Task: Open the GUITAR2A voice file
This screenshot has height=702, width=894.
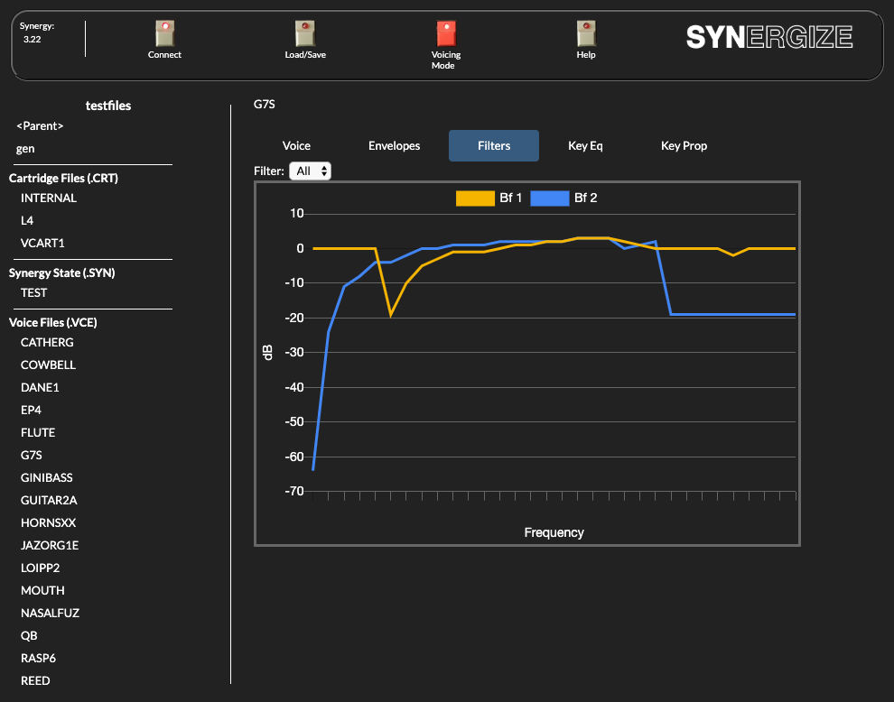Action: pos(49,500)
